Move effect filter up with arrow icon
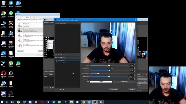Image resolution: width=186 pixels, height=104 pixels. pyautogui.click(x=61, y=89)
